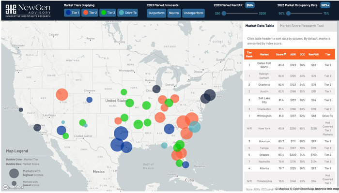The width and height of the screenshot is (339, 193).
Task: Select the Wilmington teal Drive-To bubble
Action: pos(195,127)
